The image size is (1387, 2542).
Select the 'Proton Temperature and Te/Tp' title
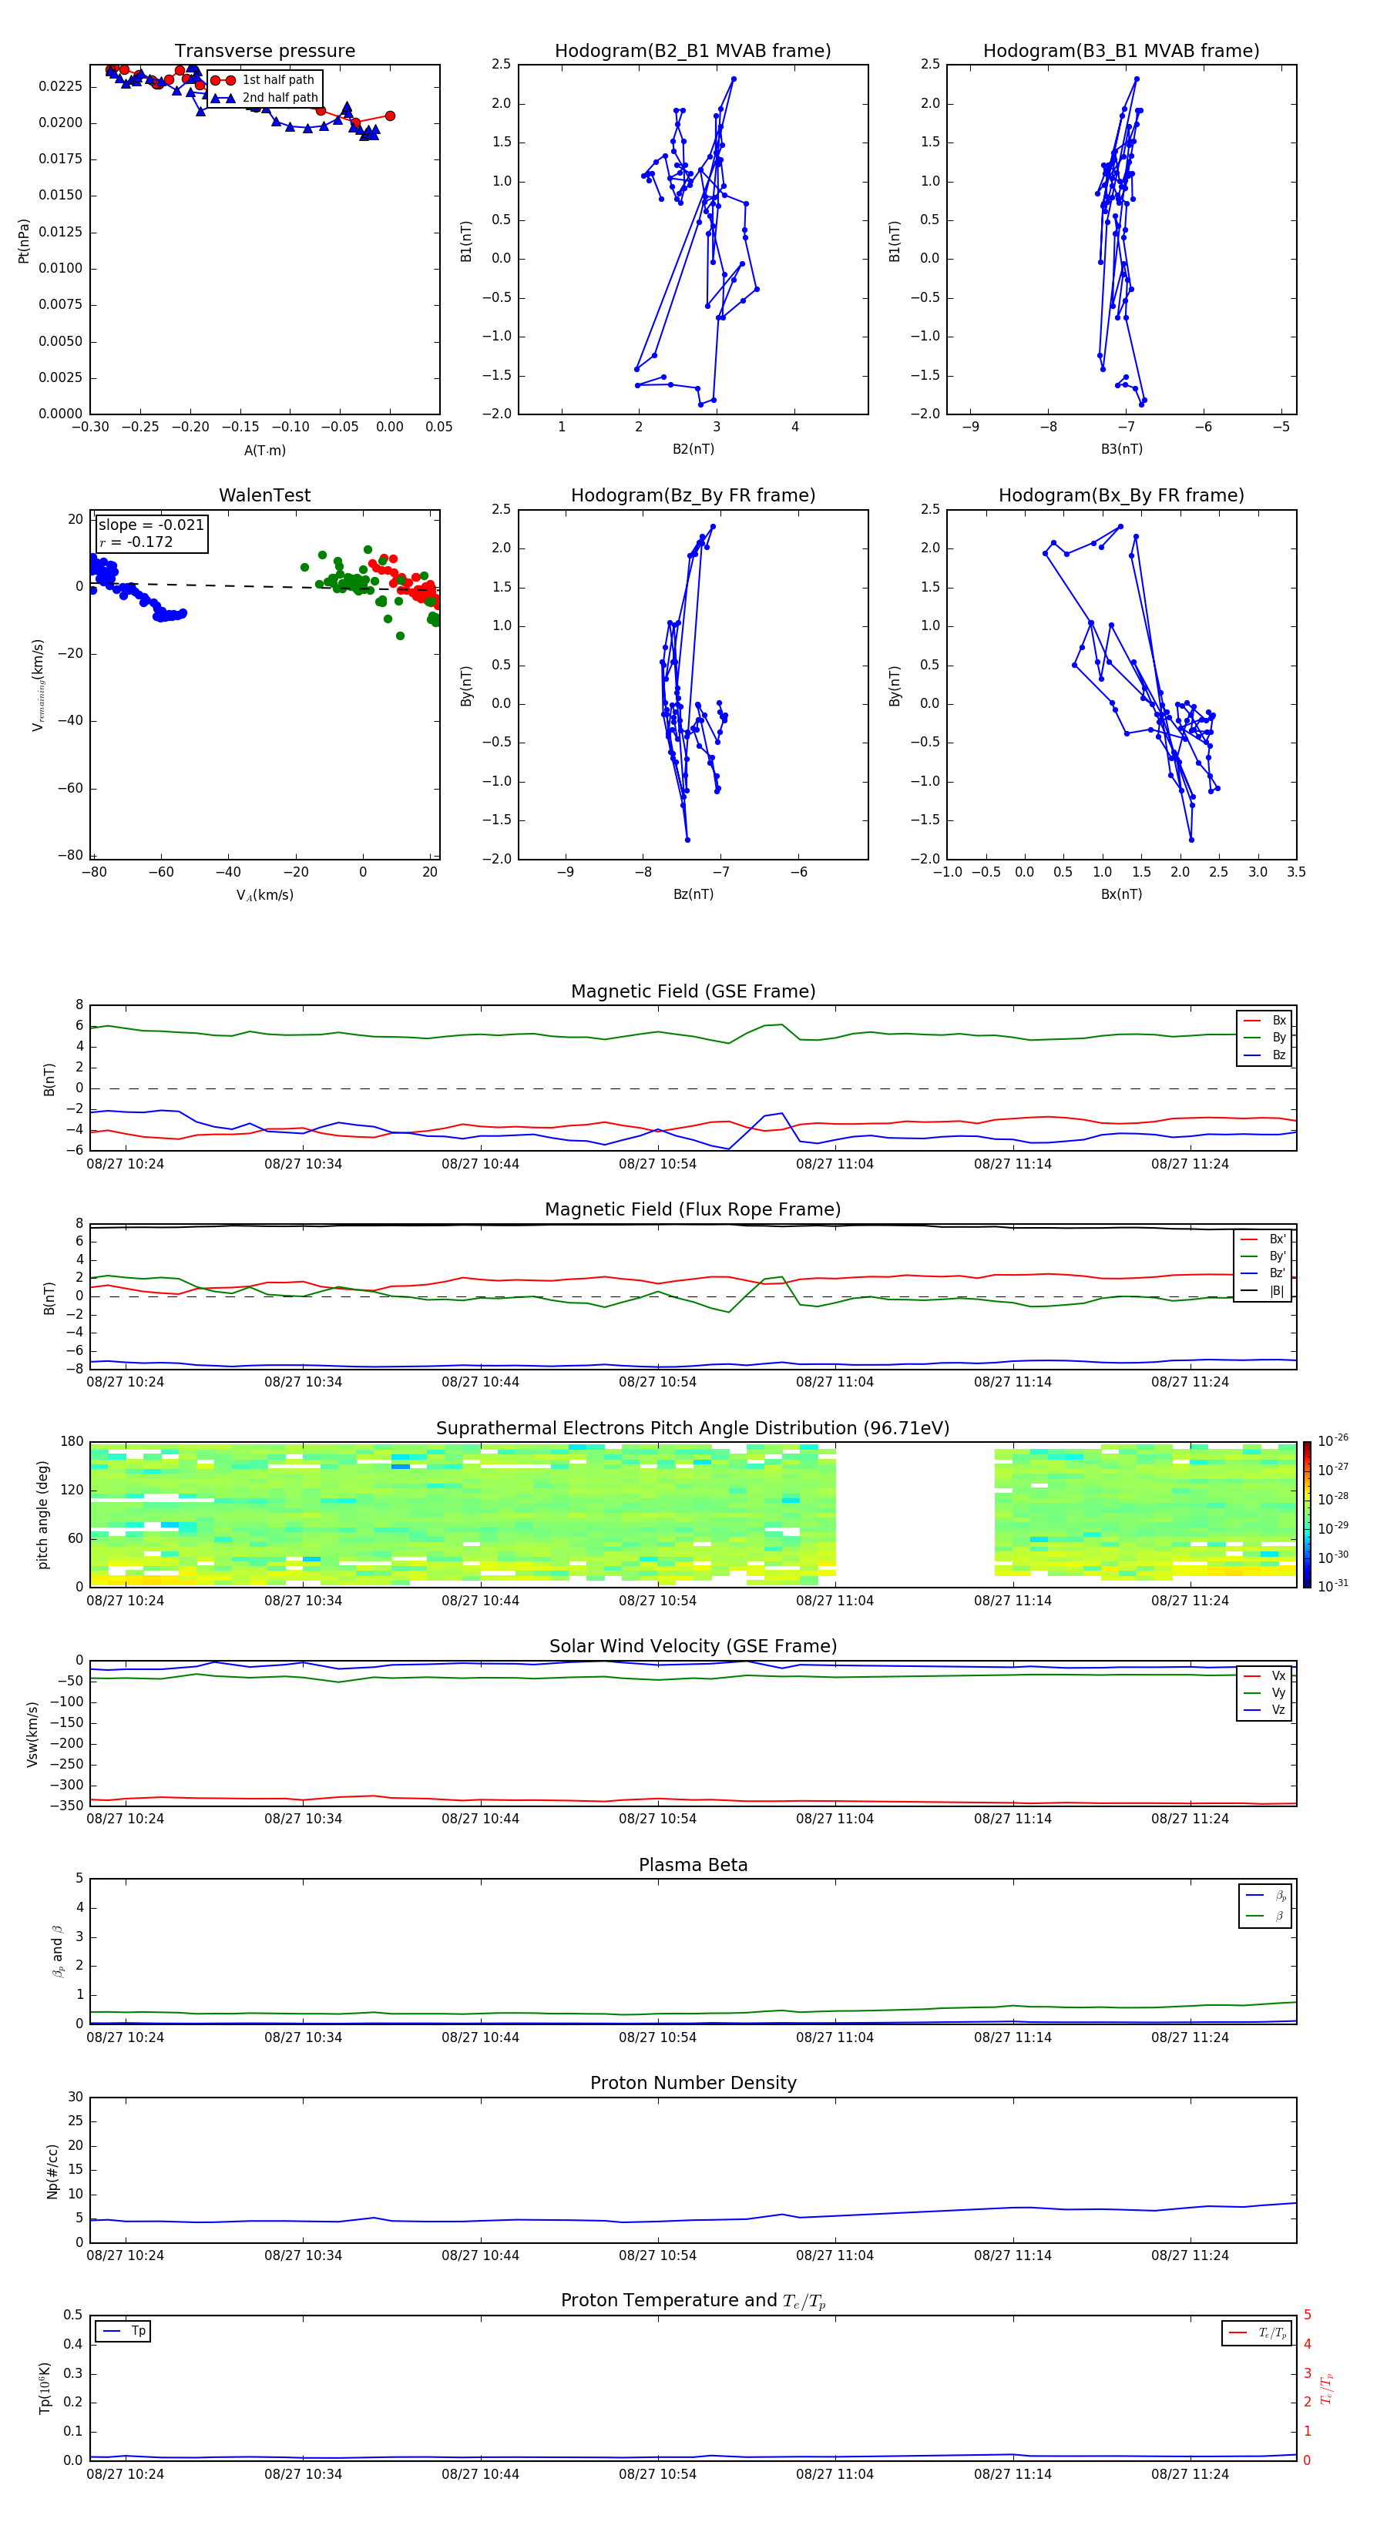(x=693, y=2301)
